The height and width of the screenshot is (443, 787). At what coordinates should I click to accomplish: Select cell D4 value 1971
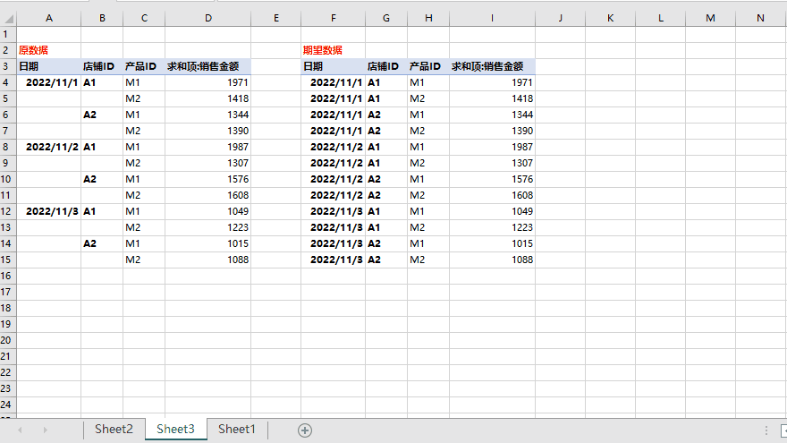(207, 82)
